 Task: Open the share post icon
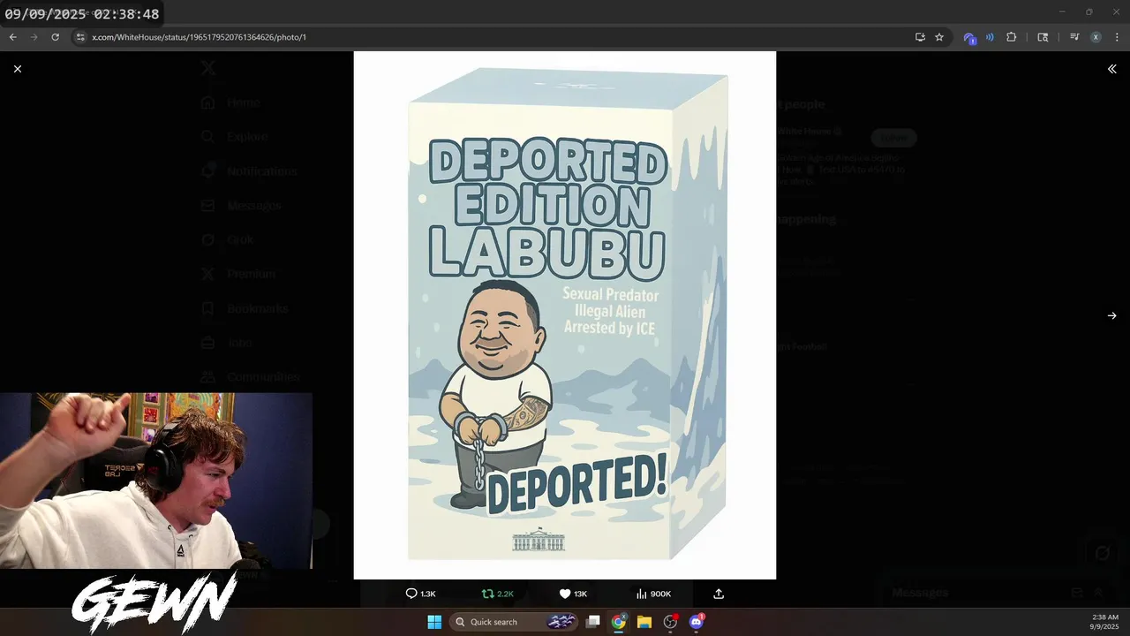coord(719,594)
